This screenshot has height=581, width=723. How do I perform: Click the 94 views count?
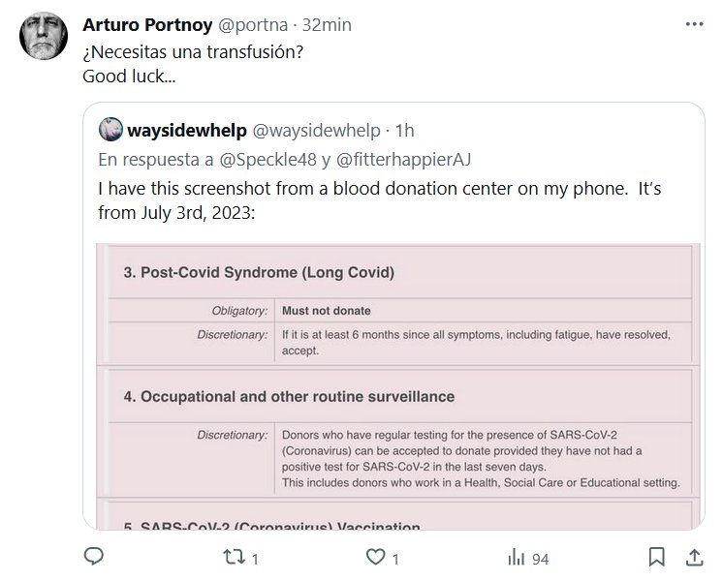point(541,559)
